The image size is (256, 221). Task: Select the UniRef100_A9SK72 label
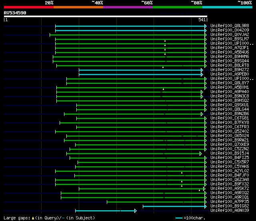coord(230,189)
